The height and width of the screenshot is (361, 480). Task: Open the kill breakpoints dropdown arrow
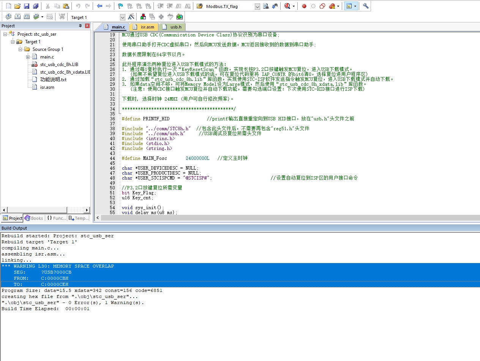(338, 6)
